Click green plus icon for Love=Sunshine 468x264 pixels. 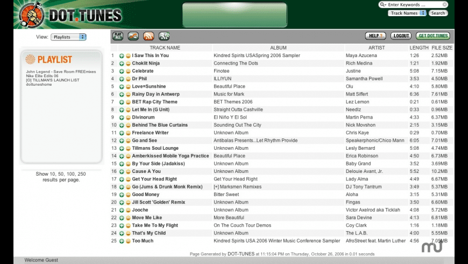pos(122,87)
